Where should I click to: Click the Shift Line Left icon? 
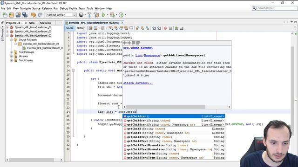pos(154,28)
